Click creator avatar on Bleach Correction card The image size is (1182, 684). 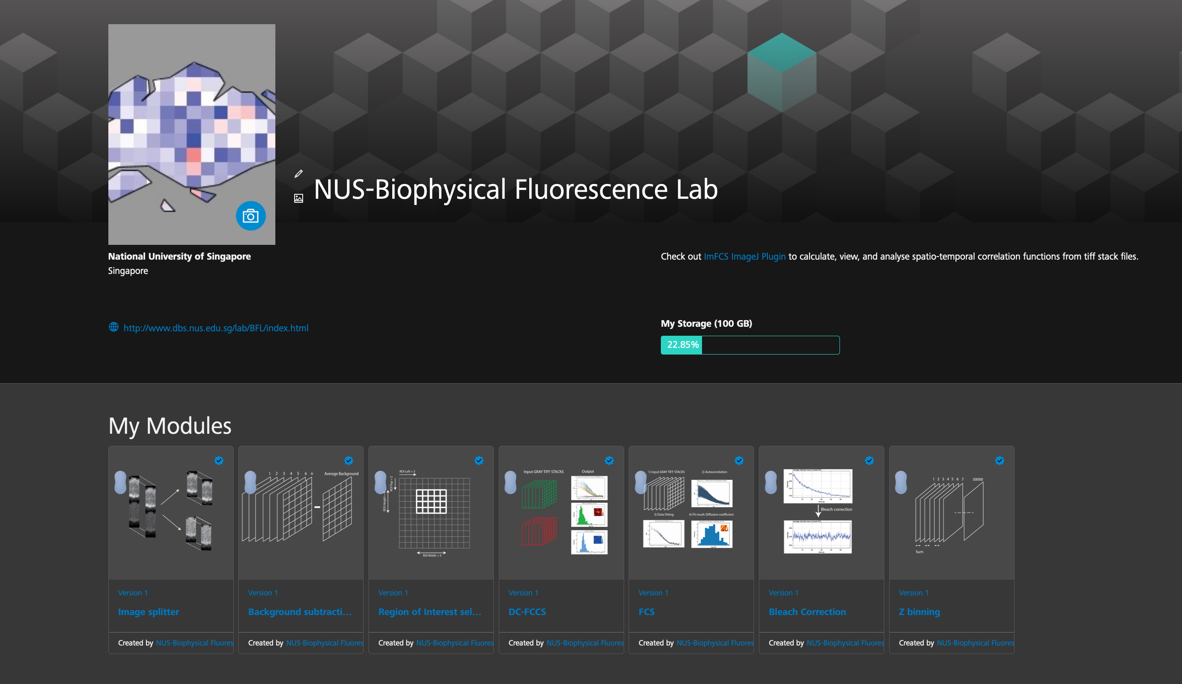[x=771, y=483]
